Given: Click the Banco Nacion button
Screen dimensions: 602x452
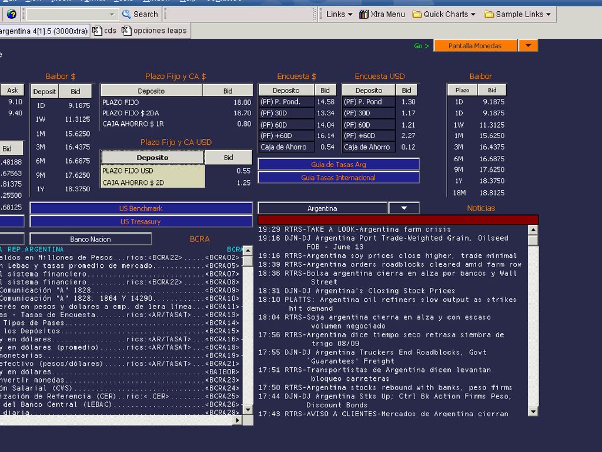Looking at the screenshot, I should click(x=91, y=239).
